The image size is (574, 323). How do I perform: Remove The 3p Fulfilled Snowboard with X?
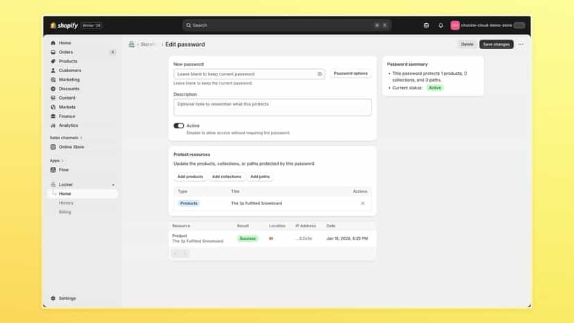(363, 203)
